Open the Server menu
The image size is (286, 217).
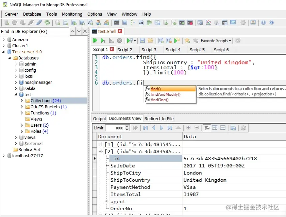click(x=12, y=14)
